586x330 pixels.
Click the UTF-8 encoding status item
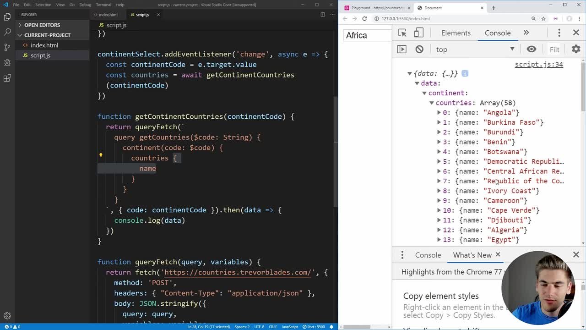(x=259, y=327)
